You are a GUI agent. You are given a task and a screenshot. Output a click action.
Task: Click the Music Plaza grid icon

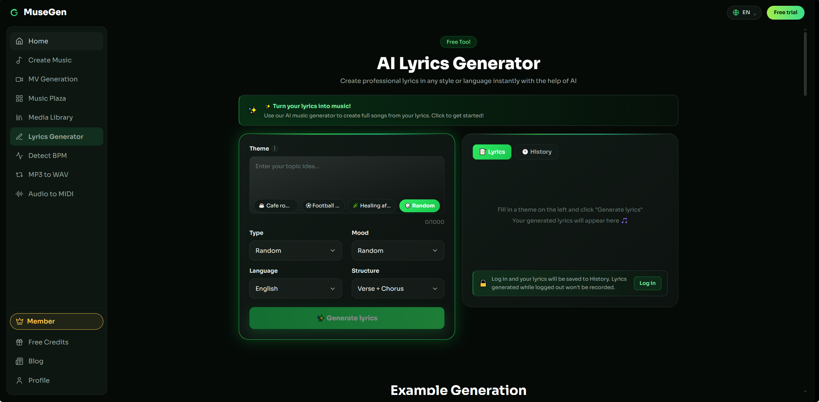coord(19,98)
